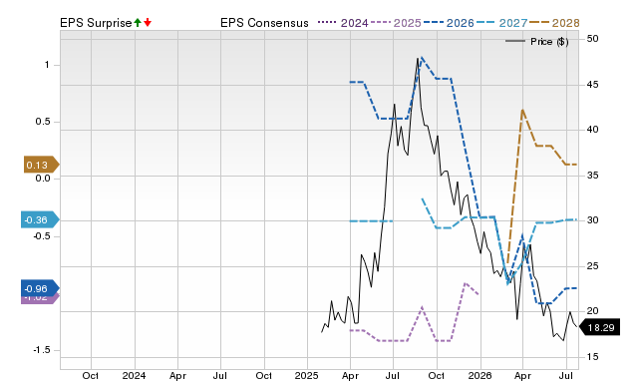Click the green EPS Surprise up arrow

click(x=138, y=23)
